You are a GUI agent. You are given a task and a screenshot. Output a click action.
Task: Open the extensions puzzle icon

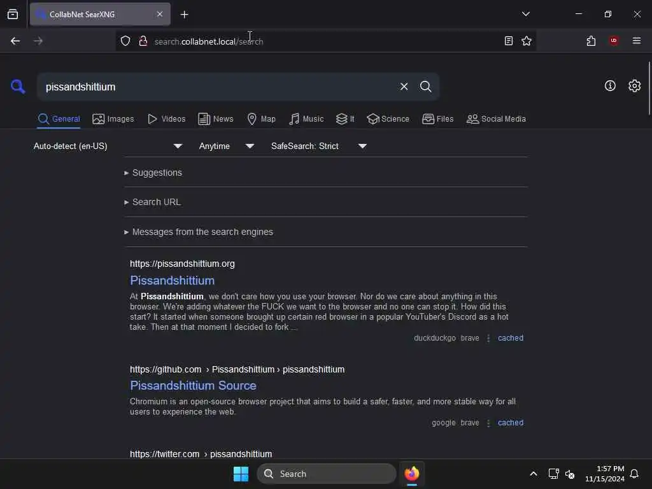pyautogui.click(x=591, y=41)
